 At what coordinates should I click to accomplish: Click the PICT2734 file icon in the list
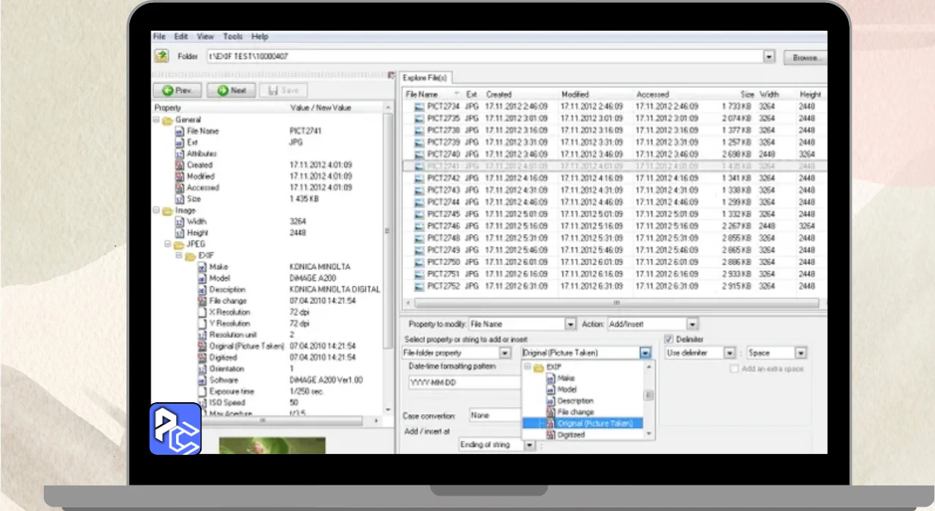[x=419, y=107]
